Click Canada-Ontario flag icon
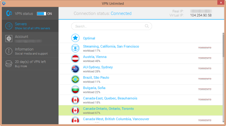Image resolution: width=226 pixels, height=126 pixels. click(x=75, y=110)
